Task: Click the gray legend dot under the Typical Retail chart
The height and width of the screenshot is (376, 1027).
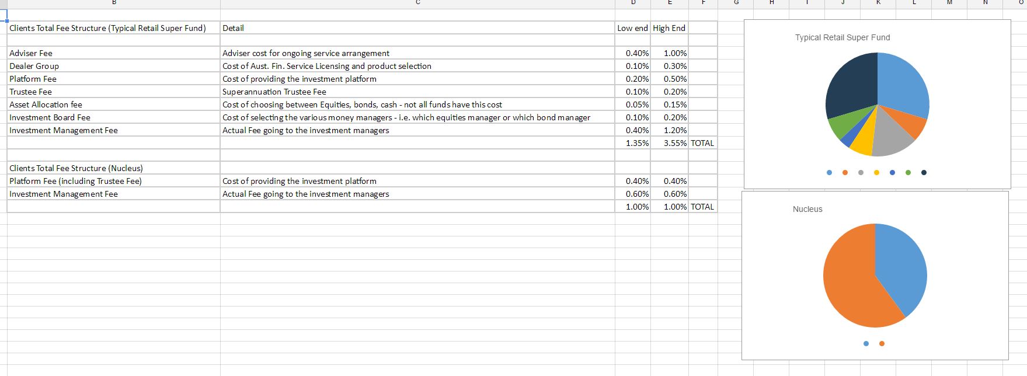Action: tap(861, 172)
